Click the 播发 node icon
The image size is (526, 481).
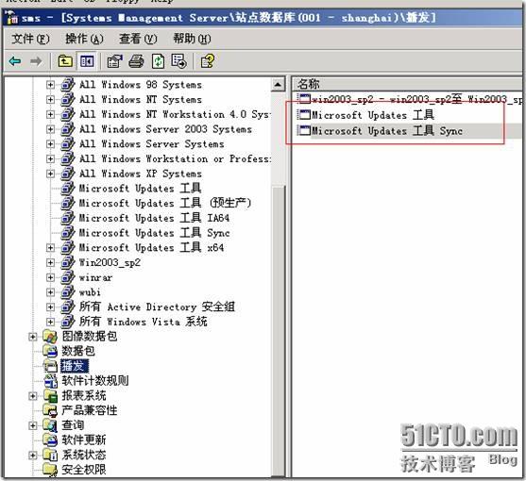pos(50,366)
